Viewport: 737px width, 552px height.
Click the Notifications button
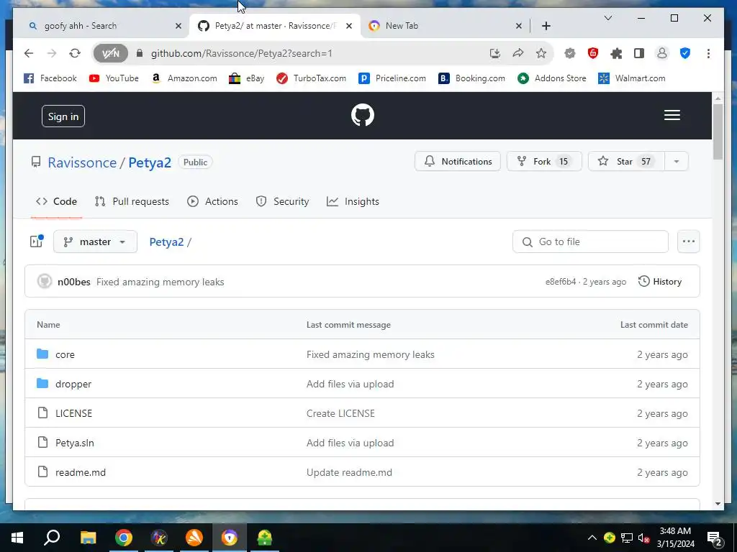point(457,161)
